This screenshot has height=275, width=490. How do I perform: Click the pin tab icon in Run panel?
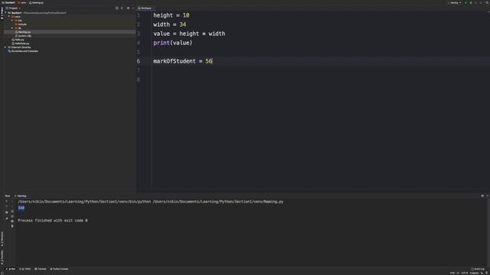7,218
